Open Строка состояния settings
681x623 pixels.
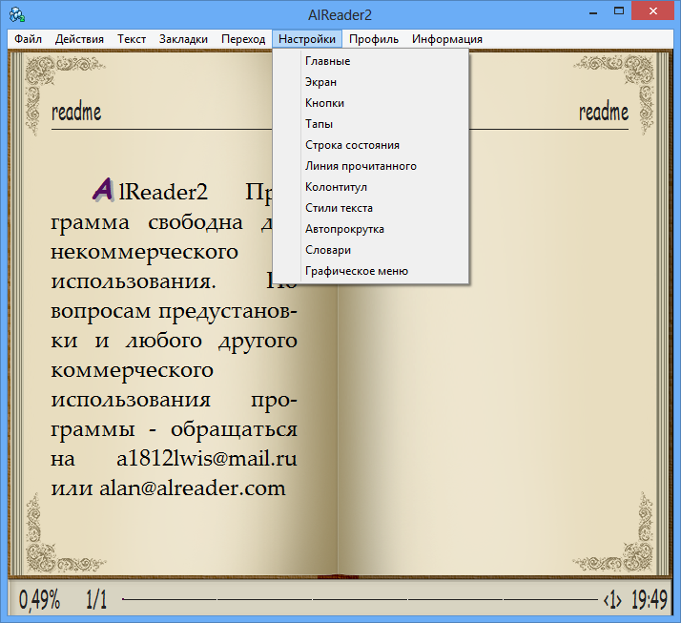(x=370, y=145)
